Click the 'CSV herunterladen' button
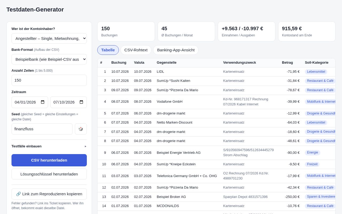 click(49, 160)
